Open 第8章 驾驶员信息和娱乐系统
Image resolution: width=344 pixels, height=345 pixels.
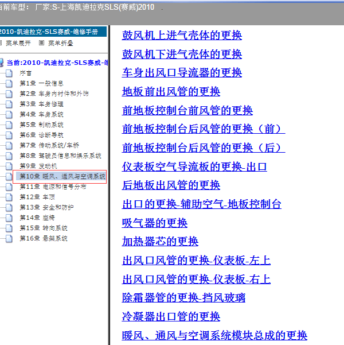coord(60,156)
